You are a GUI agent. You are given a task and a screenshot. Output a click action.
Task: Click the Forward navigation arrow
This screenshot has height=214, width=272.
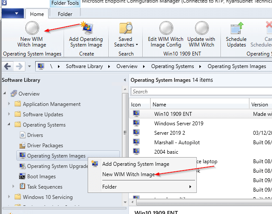19,66
